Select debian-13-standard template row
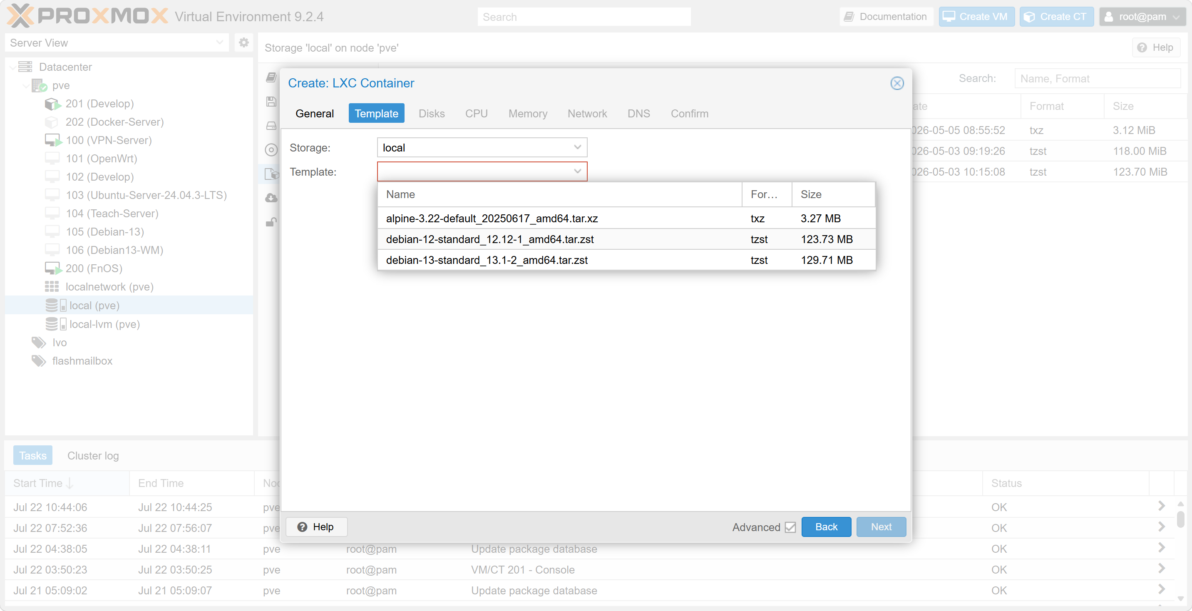Screen dimensions: 1192x611 [x=626, y=260]
